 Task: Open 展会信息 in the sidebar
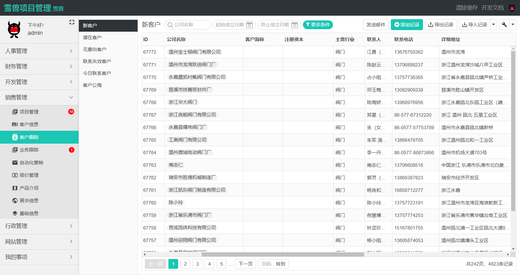[x=29, y=201]
